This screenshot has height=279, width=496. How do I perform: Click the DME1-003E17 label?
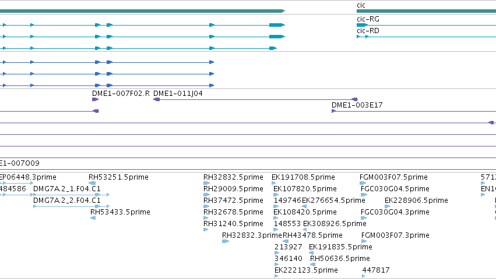(x=357, y=105)
